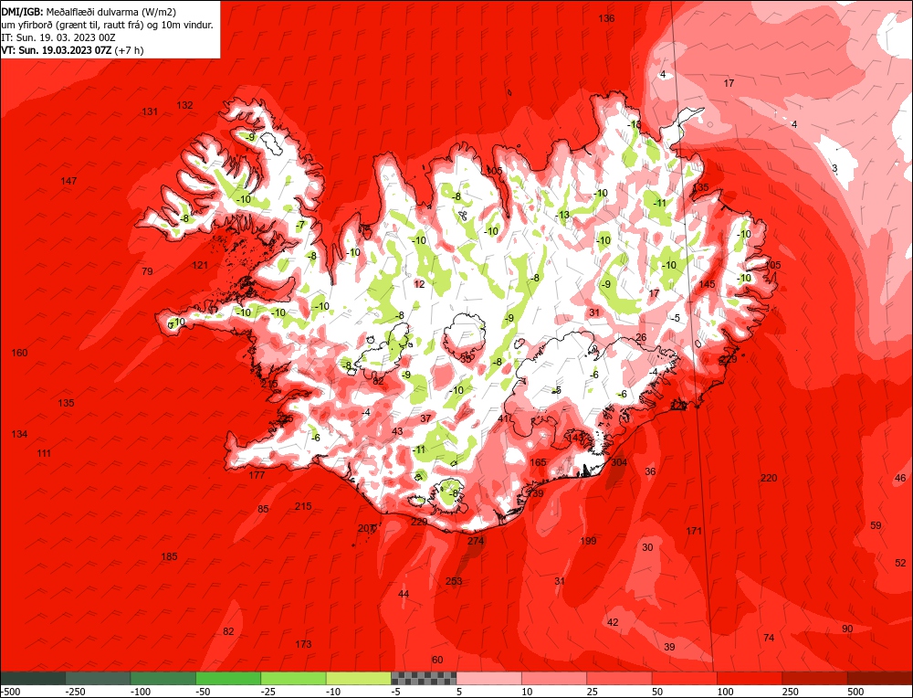Click the value '136' at the top
The image size is (913, 698).
(x=606, y=18)
